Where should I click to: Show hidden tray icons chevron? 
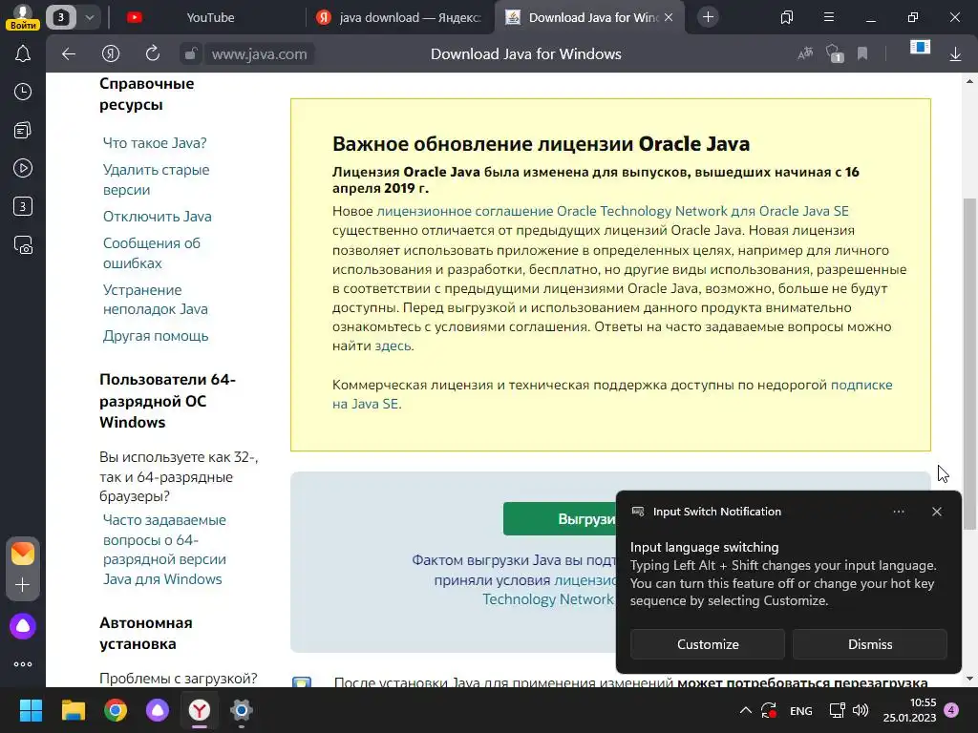pyautogui.click(x=745, y=710)
